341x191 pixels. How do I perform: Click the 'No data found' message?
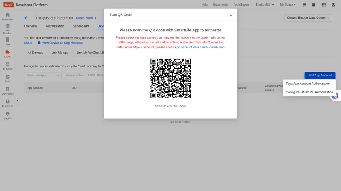click(x=179, y=122)
